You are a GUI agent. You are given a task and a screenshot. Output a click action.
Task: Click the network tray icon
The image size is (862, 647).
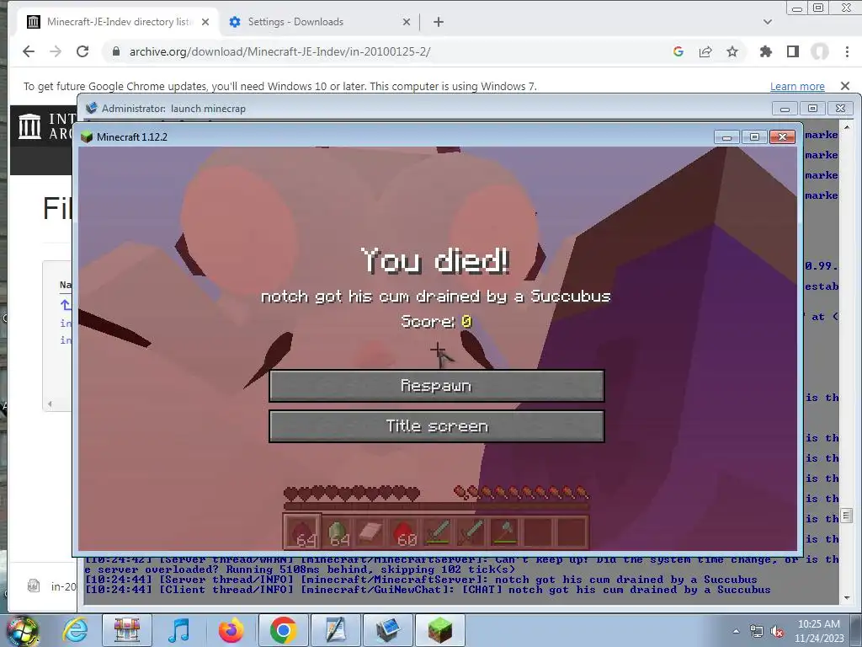(x=757, y=632)
